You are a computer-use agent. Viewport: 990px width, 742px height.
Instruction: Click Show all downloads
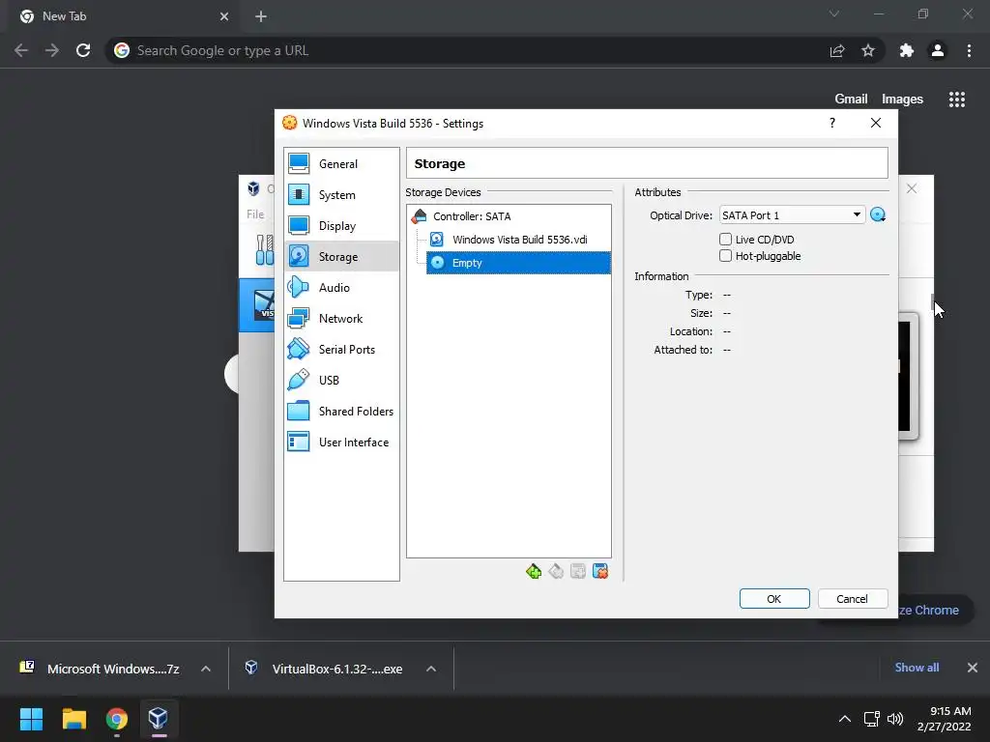(917, 668)
